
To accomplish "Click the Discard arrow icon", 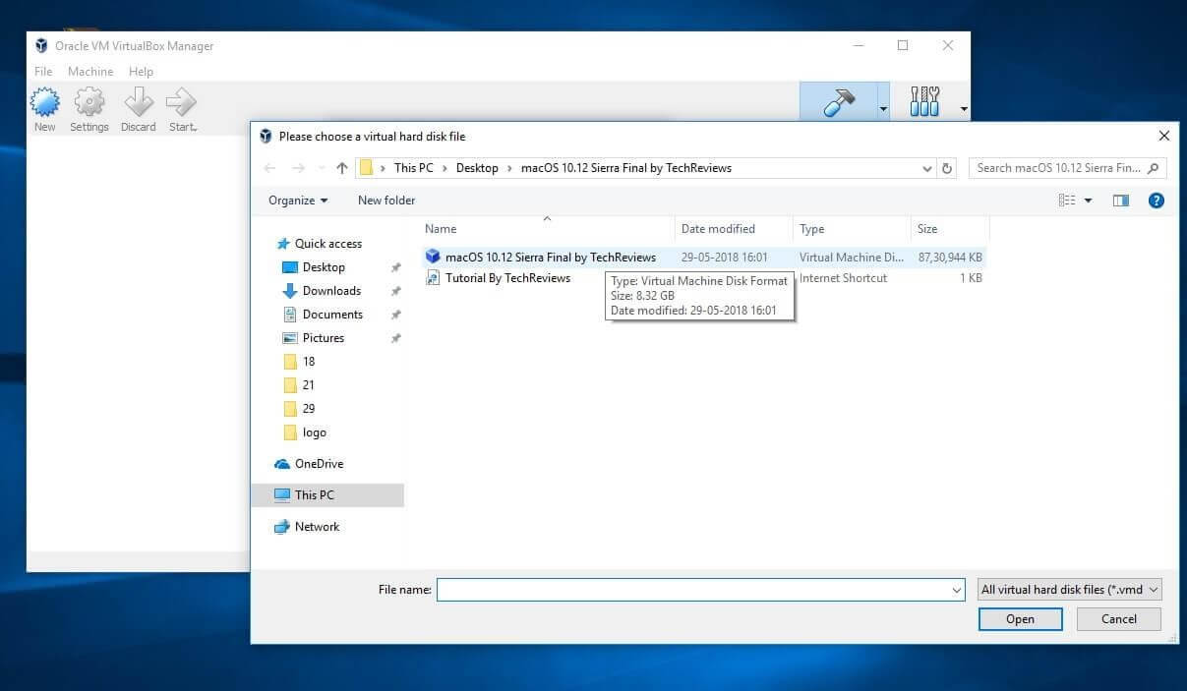I will (x=139, y=102).
